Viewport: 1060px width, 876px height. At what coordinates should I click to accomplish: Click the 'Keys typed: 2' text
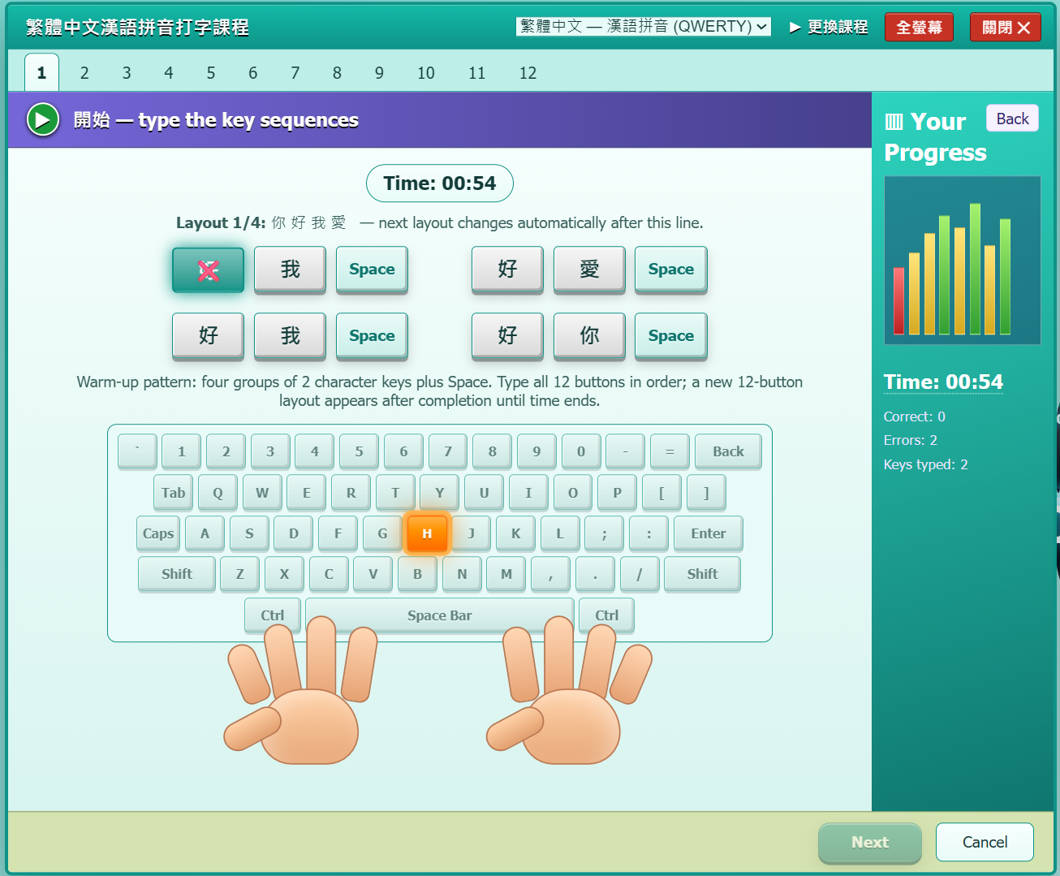click(x=925, y=464)
